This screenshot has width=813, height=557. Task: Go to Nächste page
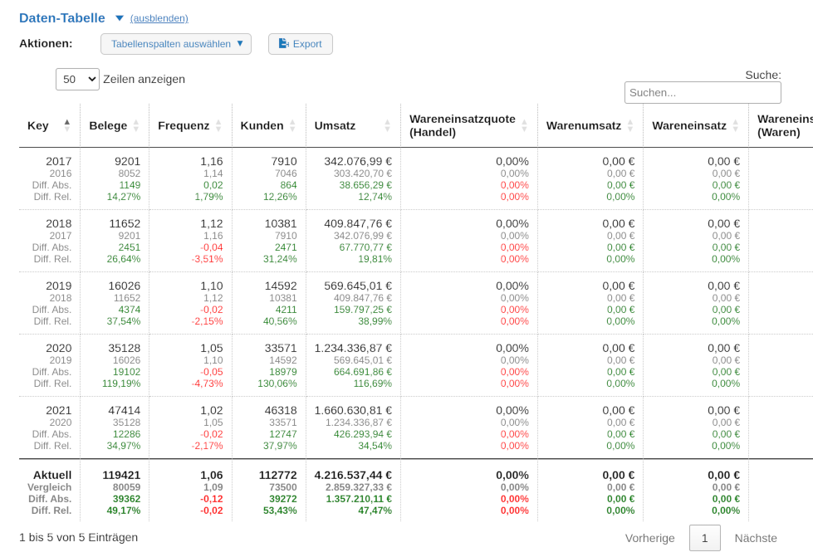pyautogui.click(x=755, y=538)
